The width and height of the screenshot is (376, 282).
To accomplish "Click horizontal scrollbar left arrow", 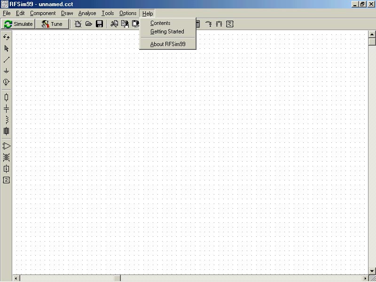I will pos(16,278).
